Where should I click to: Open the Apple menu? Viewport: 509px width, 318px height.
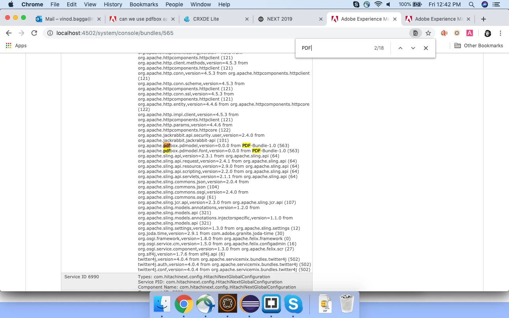[11, 4]
